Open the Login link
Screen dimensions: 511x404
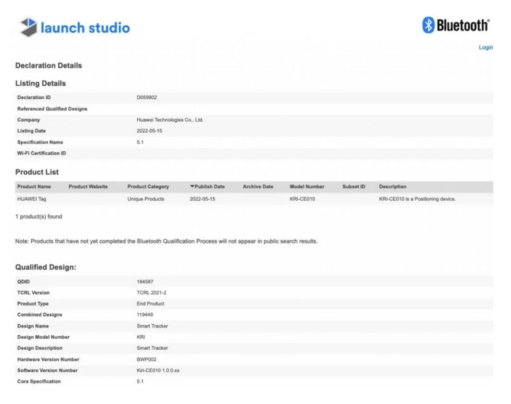[x=486, y=47]
